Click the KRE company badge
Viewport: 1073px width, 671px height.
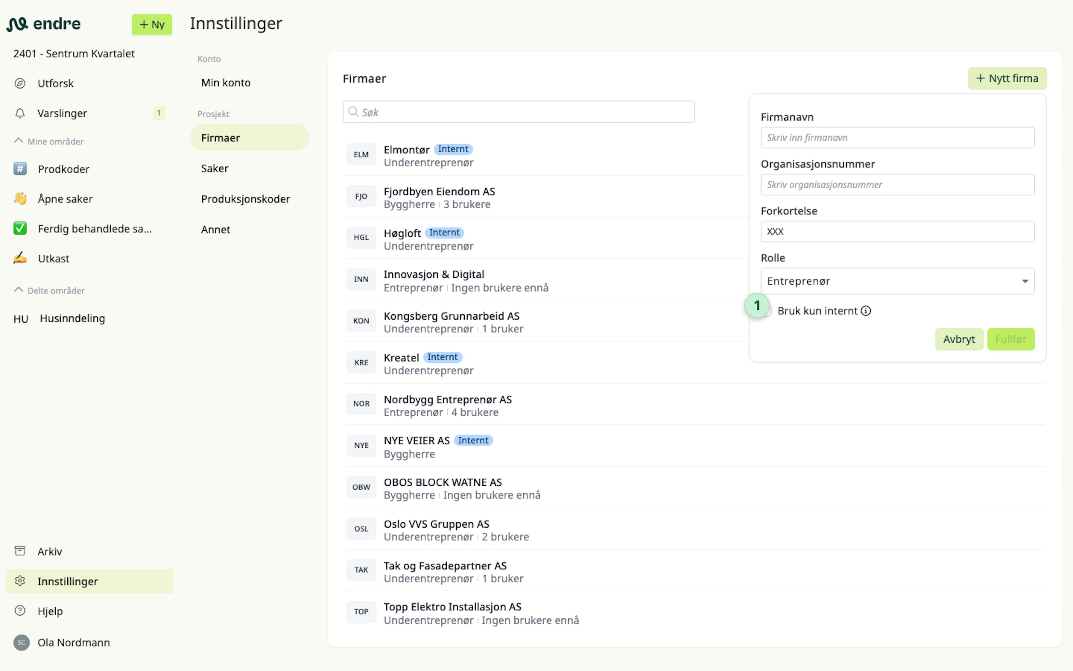click(361, 363)
